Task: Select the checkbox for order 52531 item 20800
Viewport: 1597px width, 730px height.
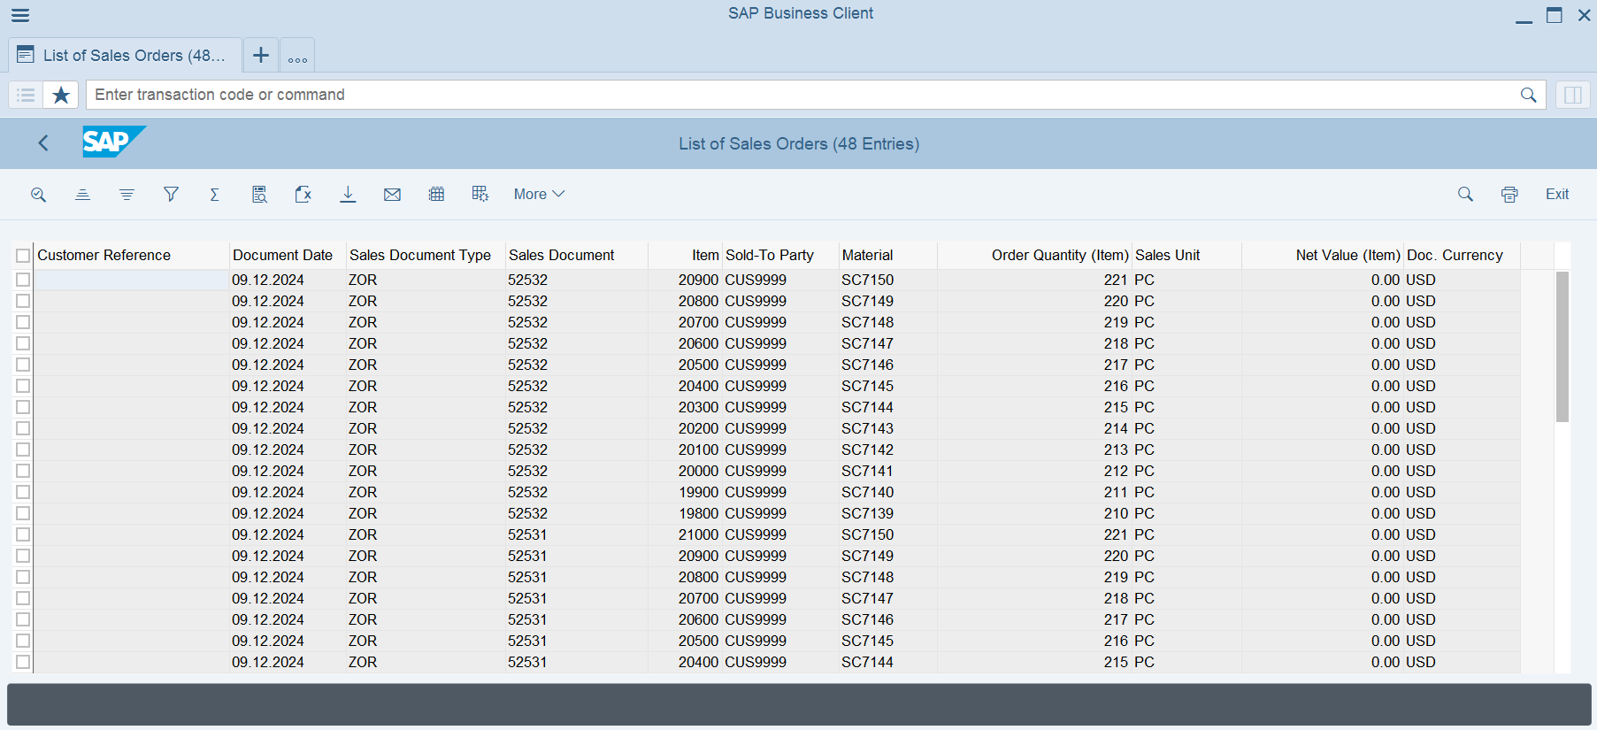Action: pyautogui.click(x=23, y=577)
